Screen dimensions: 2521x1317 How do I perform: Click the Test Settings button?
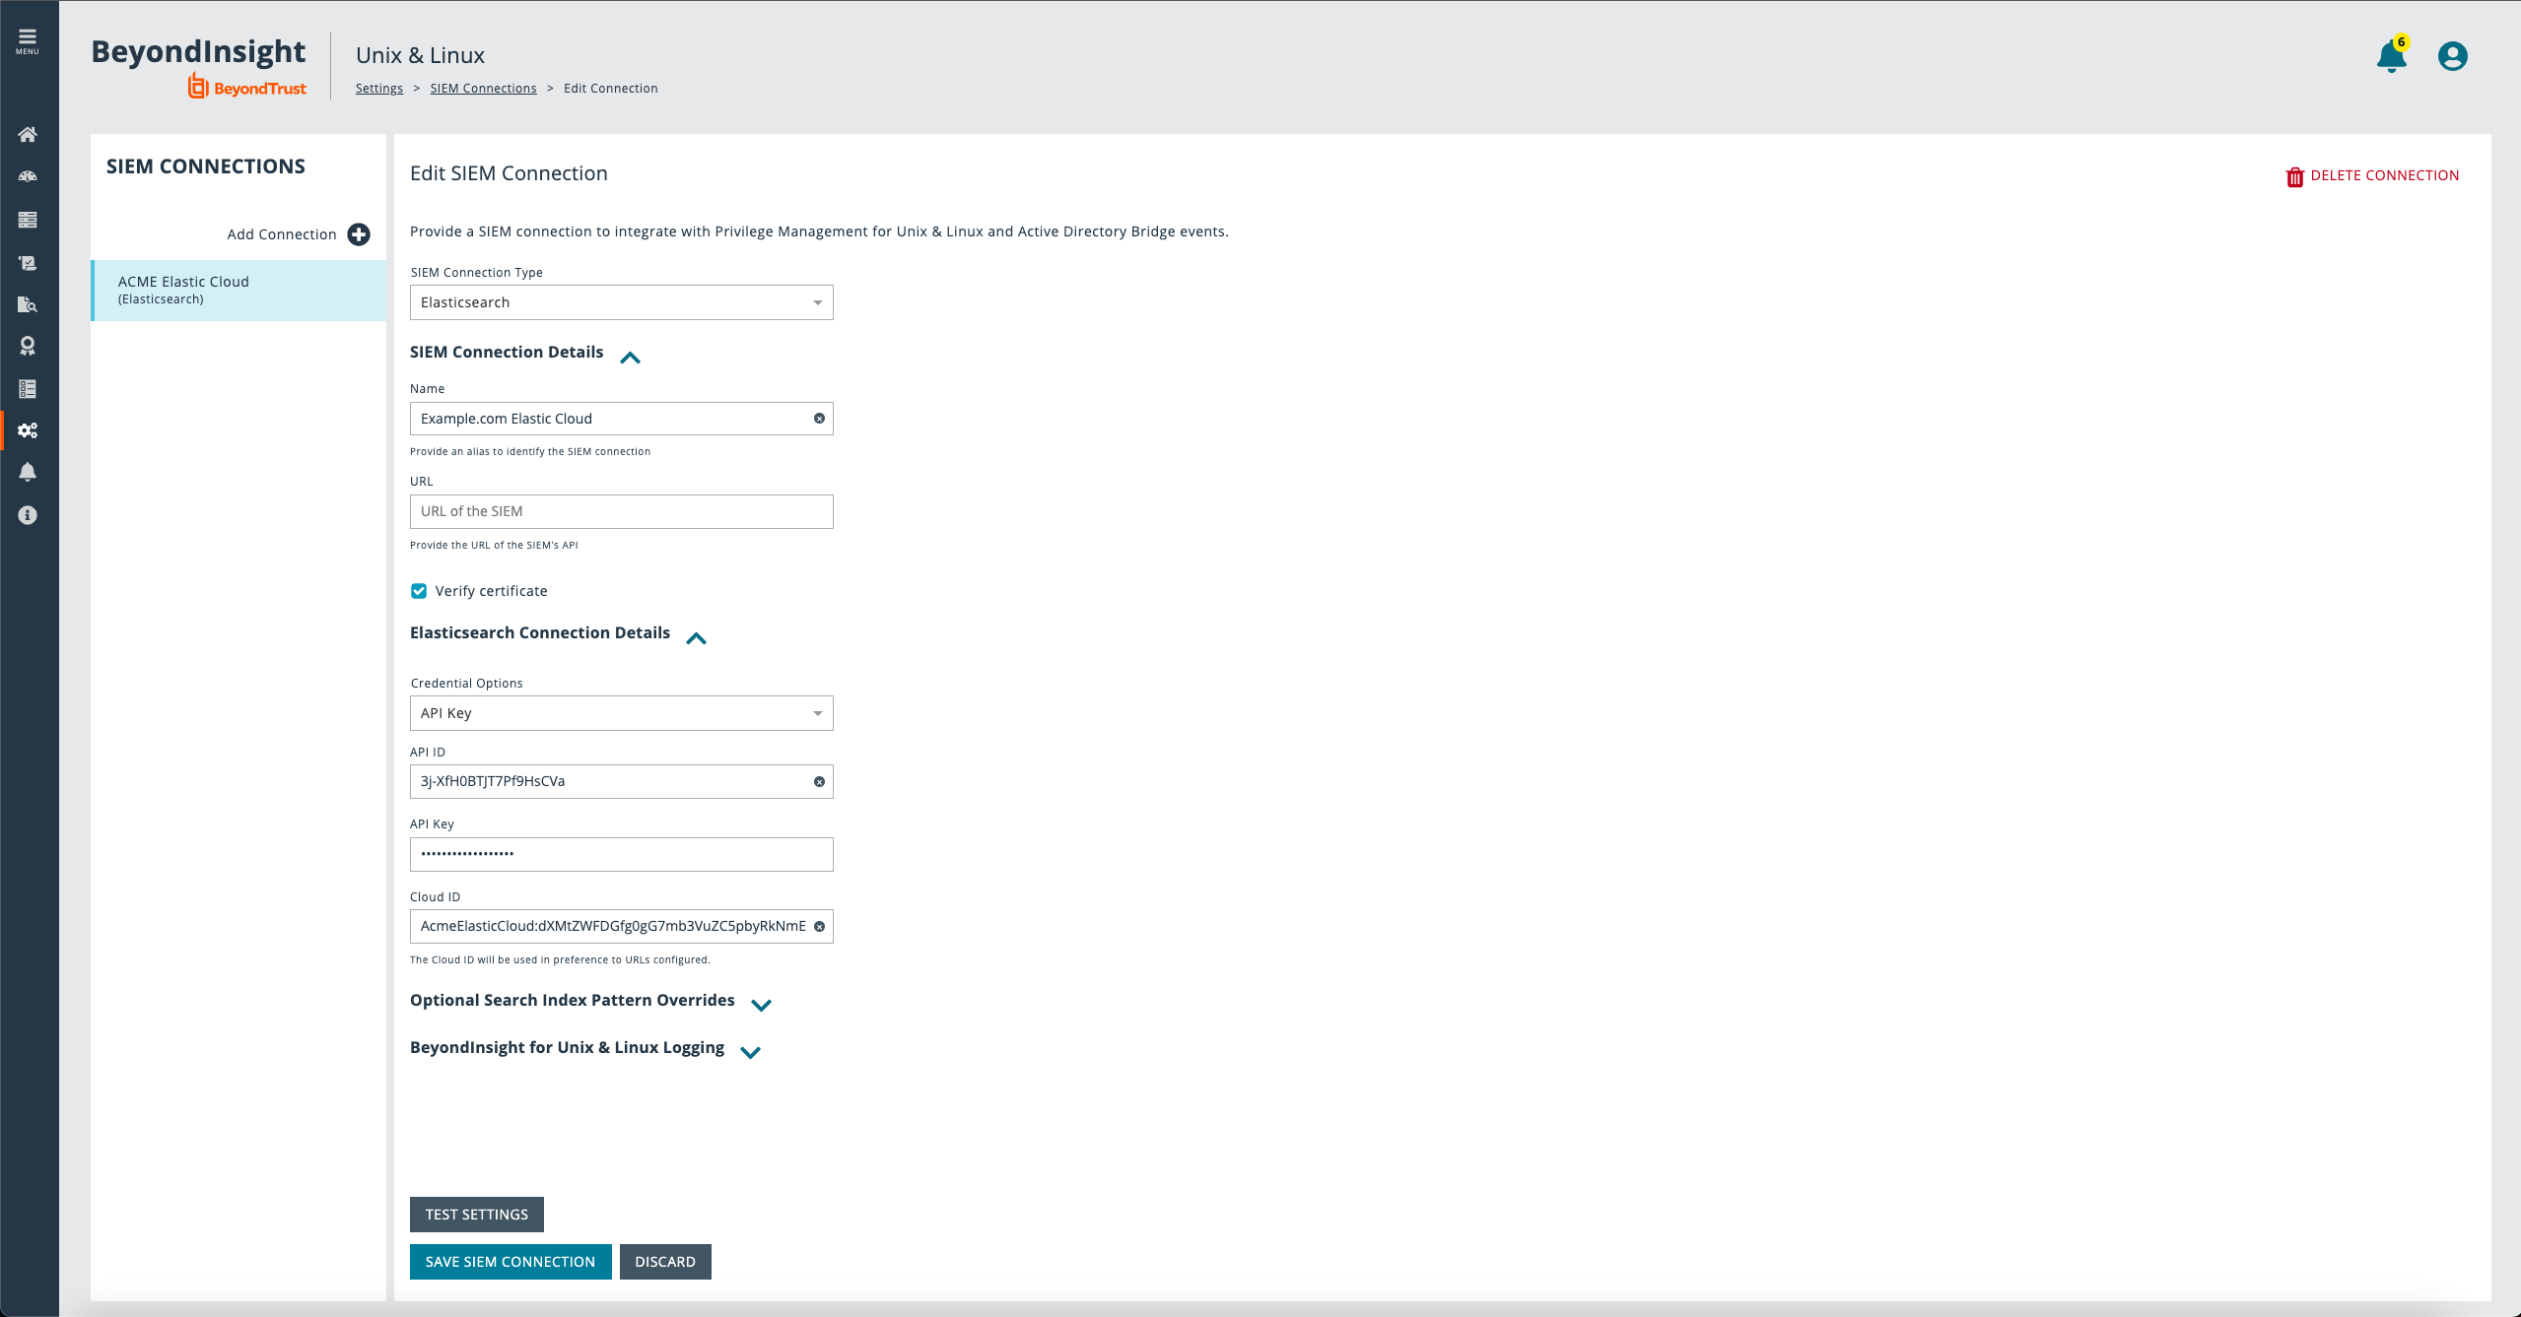[x=476, y=1215]
